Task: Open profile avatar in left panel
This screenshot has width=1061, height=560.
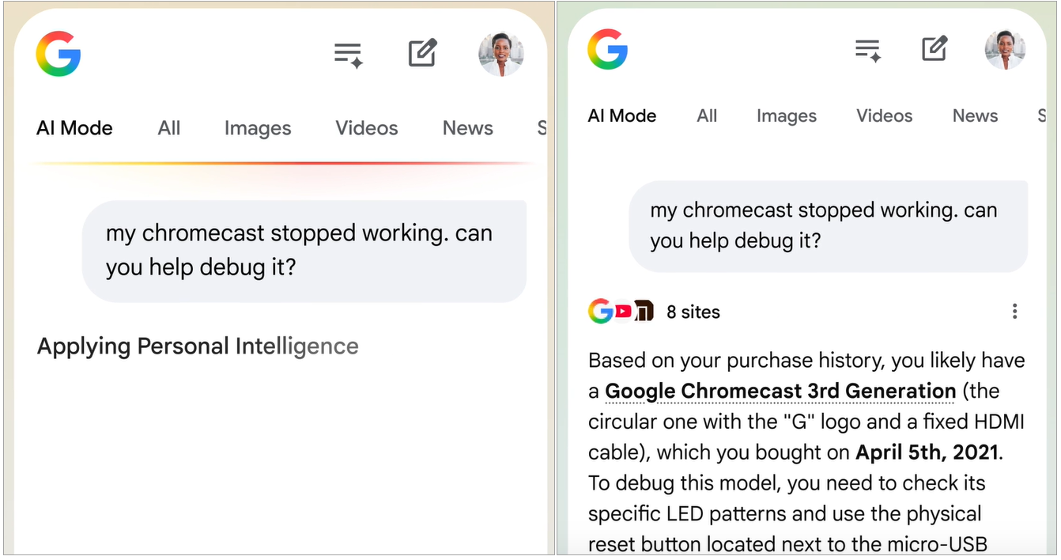Action: coord(501,54)
